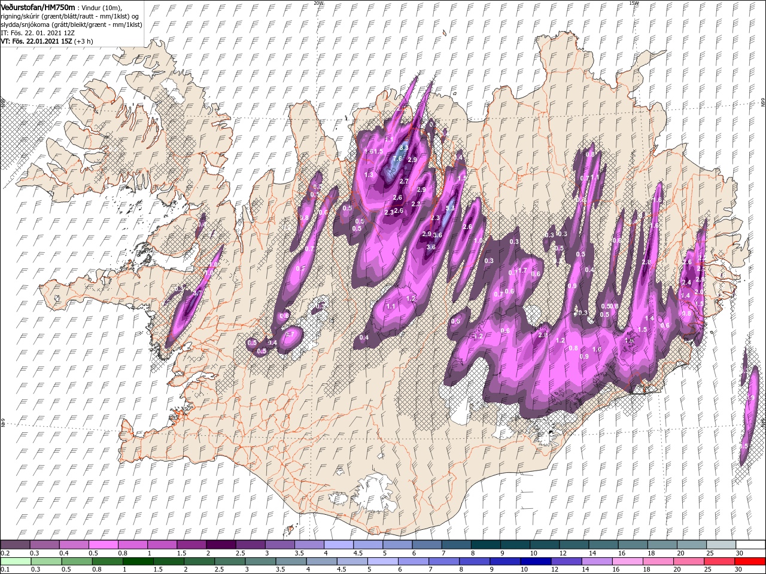The height and width of the screenshot is (574, 766).
Task: Click the '1.7' precipitation value on map
Action: click(522, 271)
